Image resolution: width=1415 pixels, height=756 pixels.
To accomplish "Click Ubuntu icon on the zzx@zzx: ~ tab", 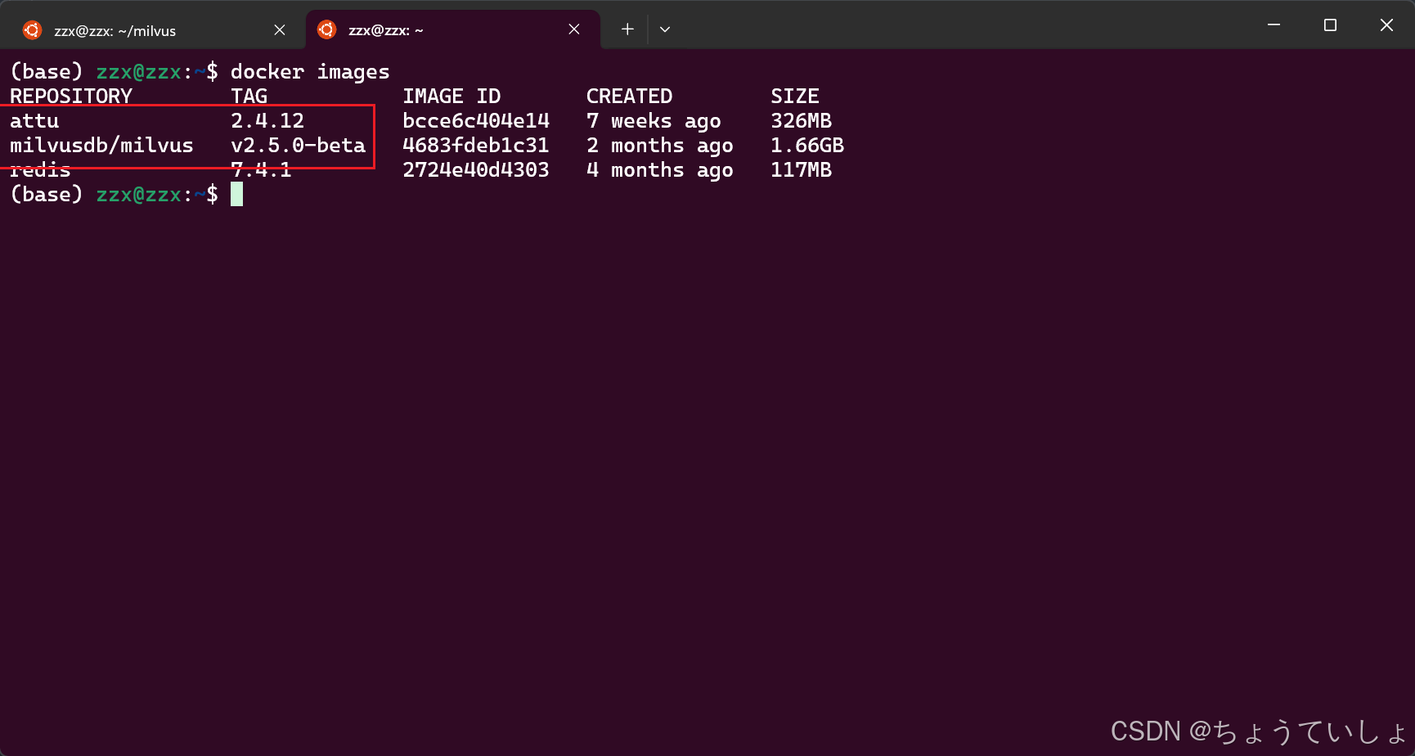I will click(x=326, y=30).
